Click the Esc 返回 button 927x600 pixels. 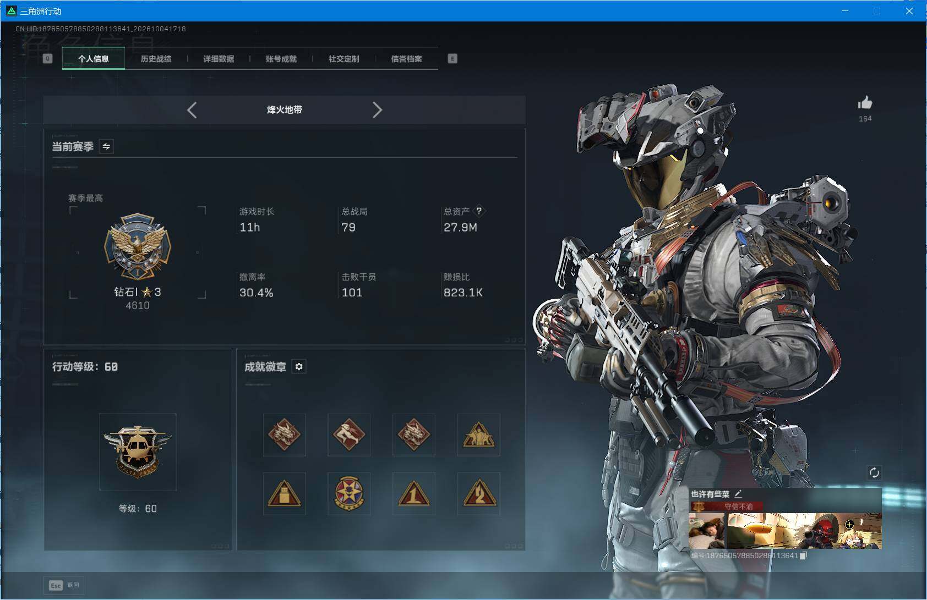tap(64, 585)
